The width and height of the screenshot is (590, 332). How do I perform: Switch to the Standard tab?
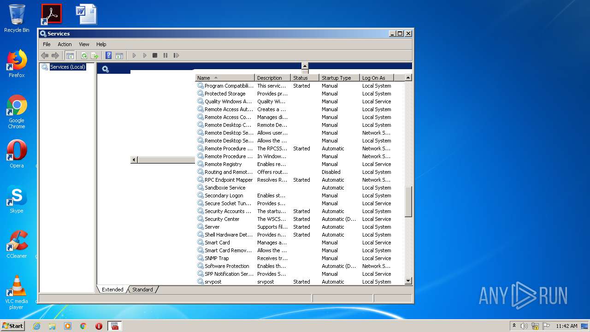coord(142,290)
